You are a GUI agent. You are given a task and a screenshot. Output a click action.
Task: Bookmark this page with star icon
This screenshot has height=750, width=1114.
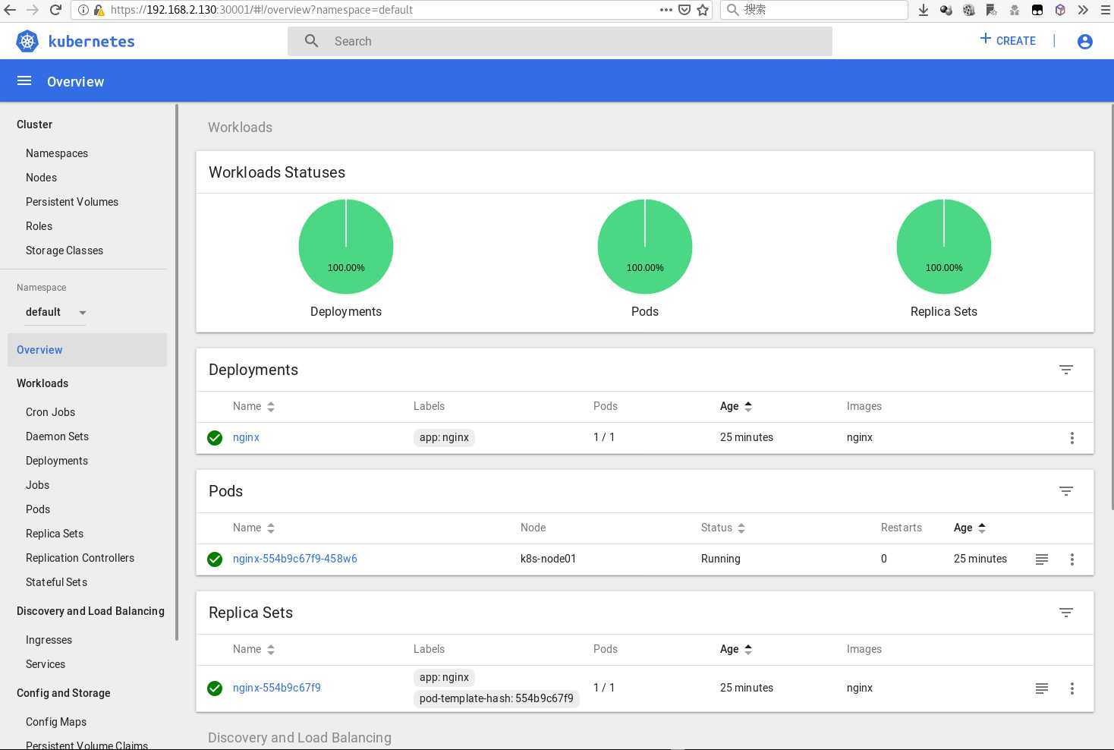click(x=703, y=10)
